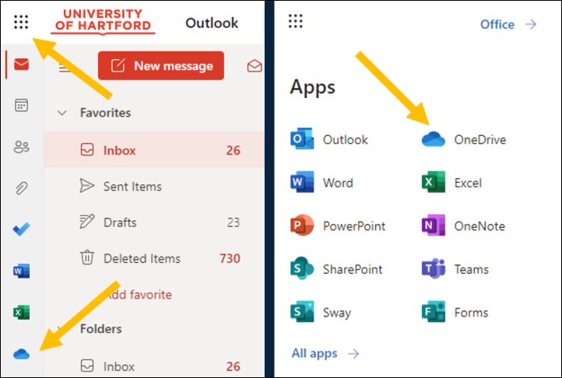Click the Add favorite link
This screenshot has height=378, width=562.
139,295
